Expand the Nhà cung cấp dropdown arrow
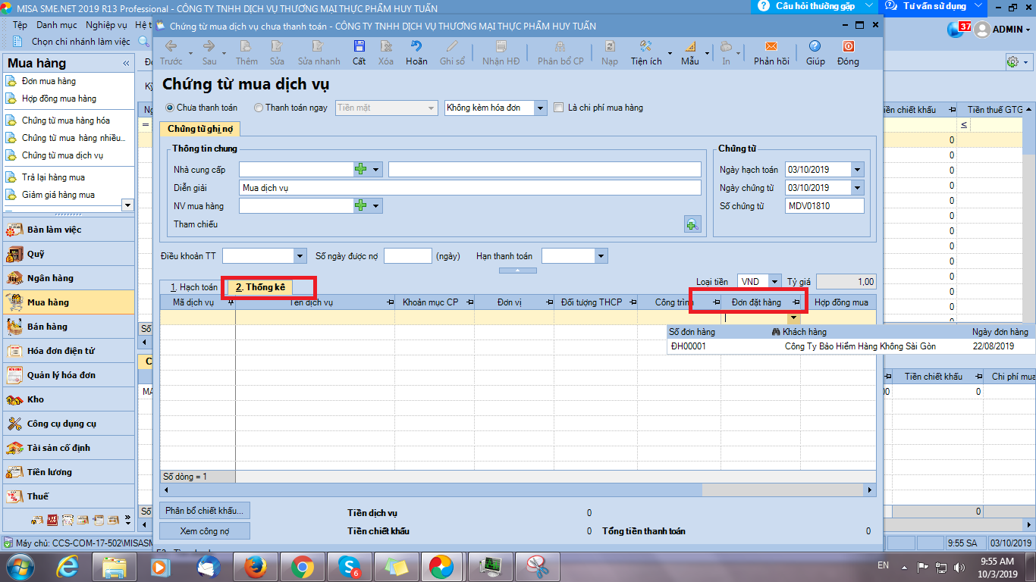The image size is (1036, 582). [375, 169]
